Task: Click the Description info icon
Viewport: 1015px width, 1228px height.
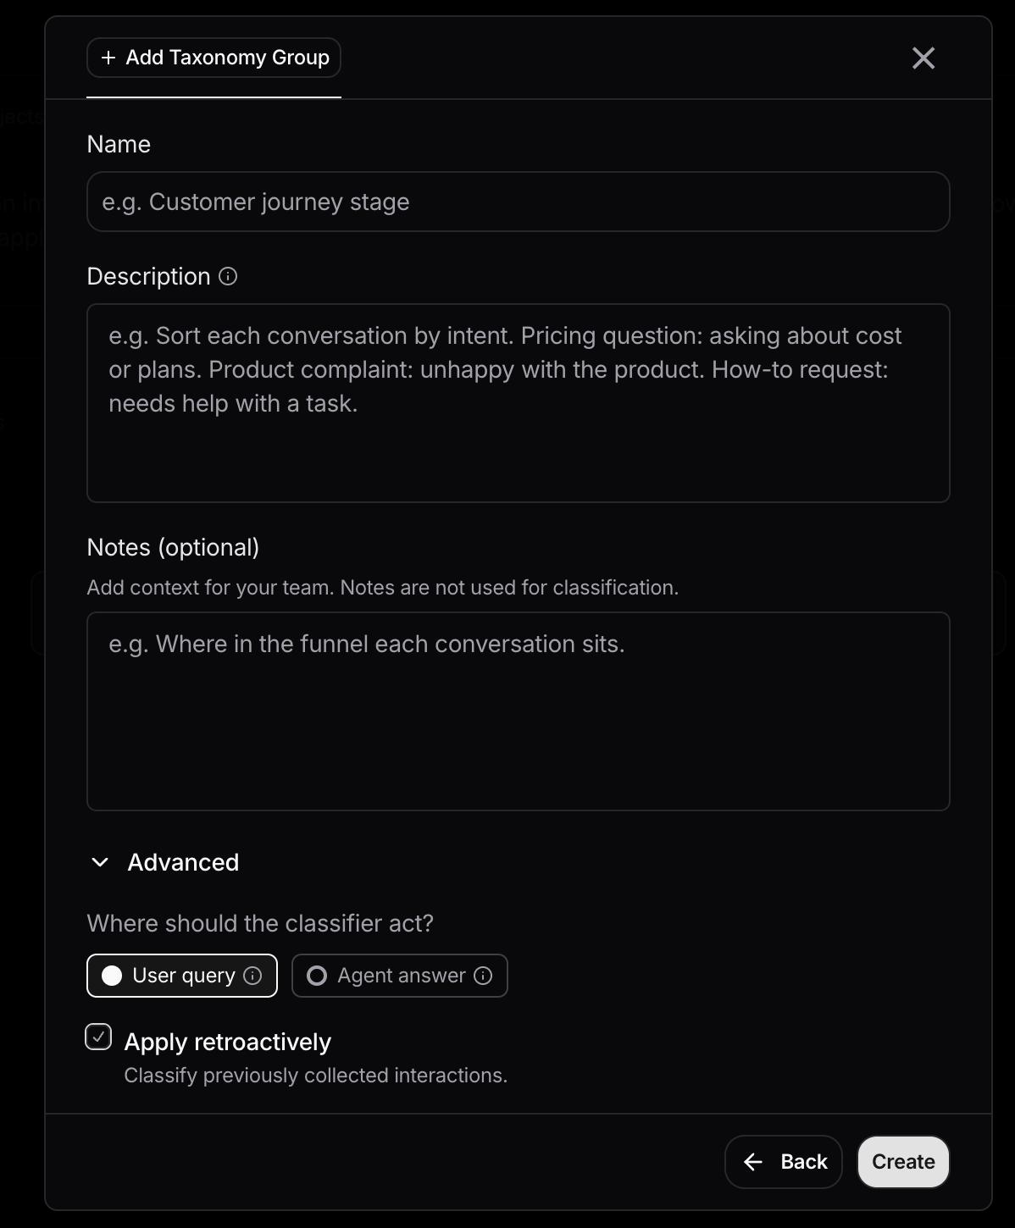Action: click(x=228, y=276)
